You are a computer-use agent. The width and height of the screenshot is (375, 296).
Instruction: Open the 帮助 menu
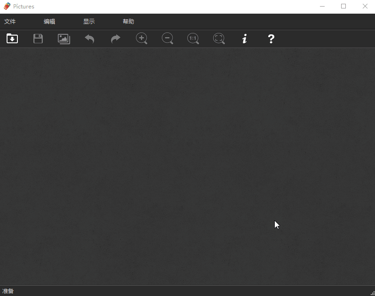[x=128, y=22]
